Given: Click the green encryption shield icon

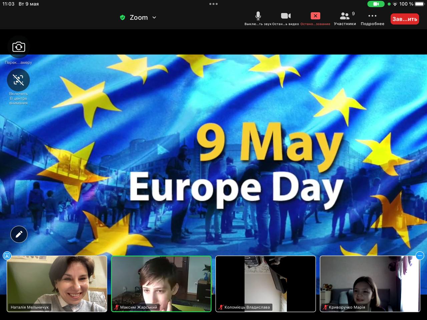Looking at the screenshot, I should [x=122, y=18].
